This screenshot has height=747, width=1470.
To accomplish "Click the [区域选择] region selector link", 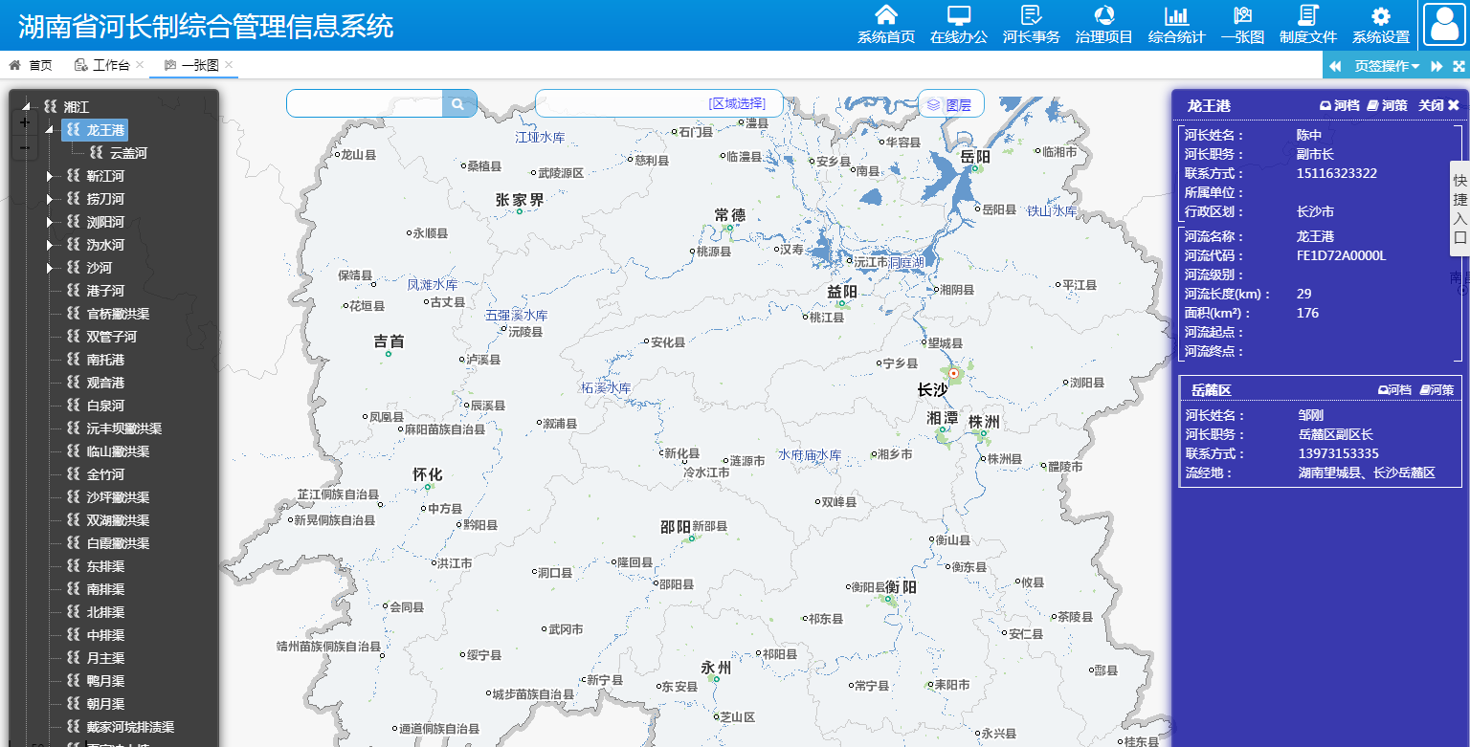I will (x=737, y=104).
